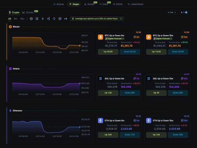Filter markets by BNB icon

pyautogui.click(x=54, y=19)
